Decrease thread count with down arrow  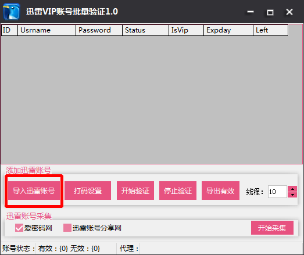tap(292, 195)
